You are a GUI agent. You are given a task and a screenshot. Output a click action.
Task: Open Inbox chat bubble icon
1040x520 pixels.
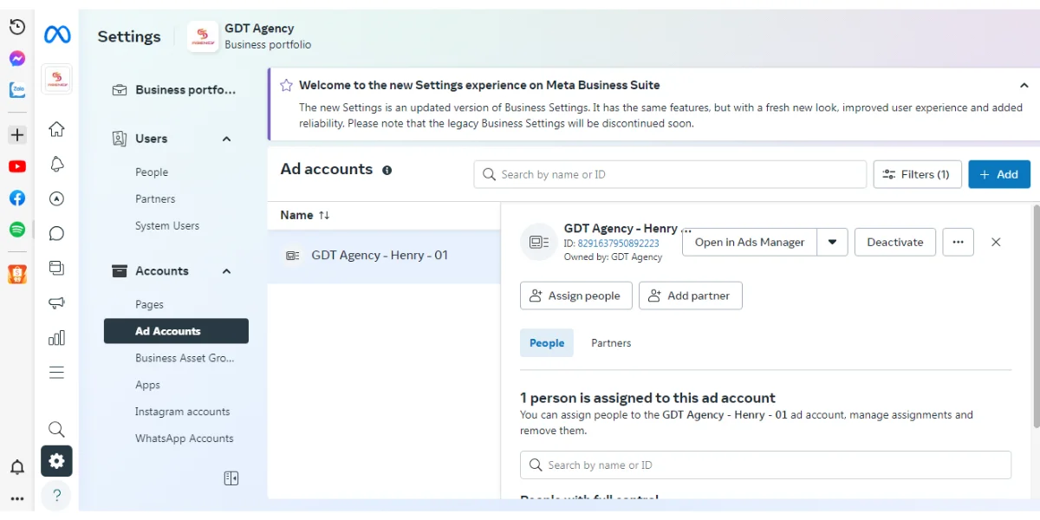point(56,233)
